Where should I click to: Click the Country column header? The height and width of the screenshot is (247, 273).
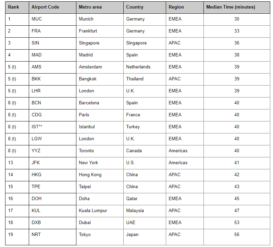pyautogui.click(x=145, y=7)
